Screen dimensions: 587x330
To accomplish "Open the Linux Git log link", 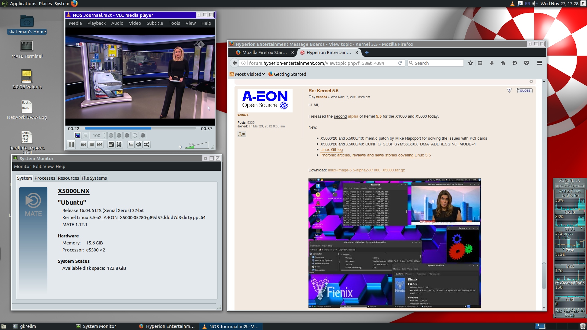I will tap(331, 150).
